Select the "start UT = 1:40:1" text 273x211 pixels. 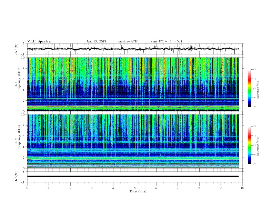pos(166,41)
